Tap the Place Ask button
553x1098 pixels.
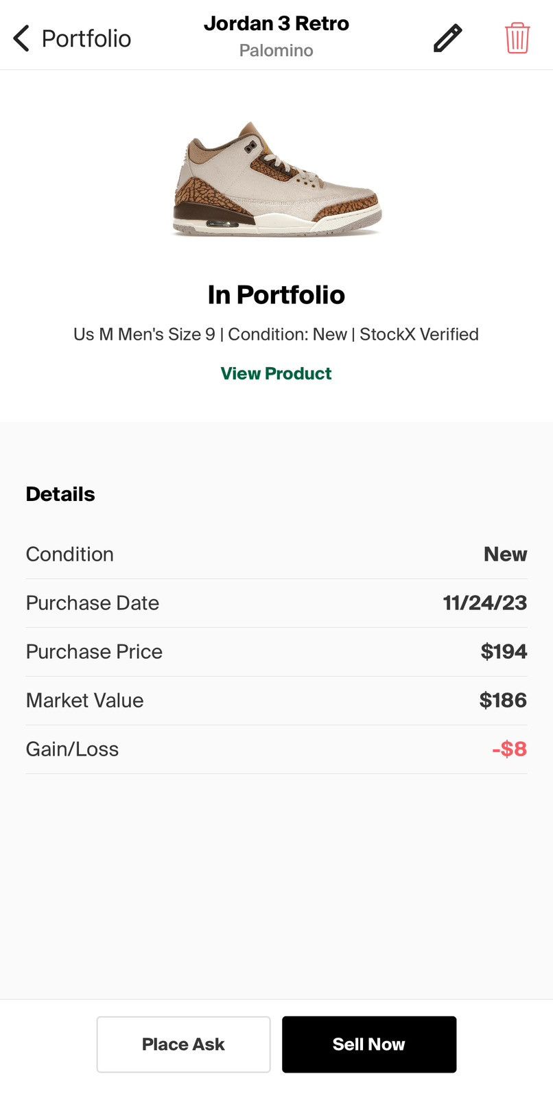click(x=184, y=1044)
